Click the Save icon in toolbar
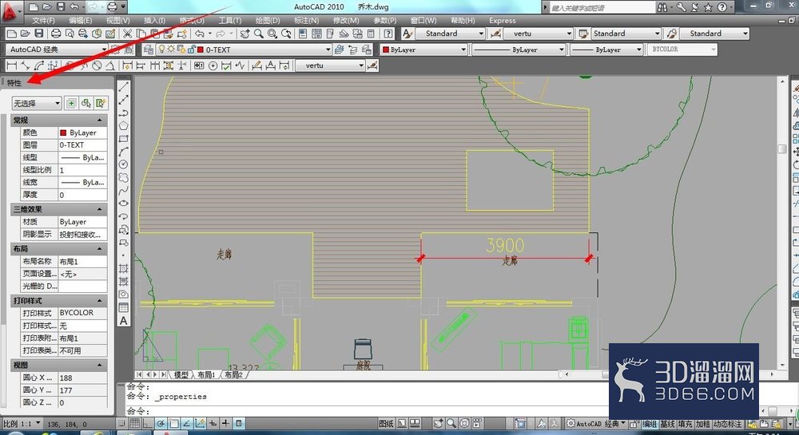799x435 pixels. click(x=38, y=34)
